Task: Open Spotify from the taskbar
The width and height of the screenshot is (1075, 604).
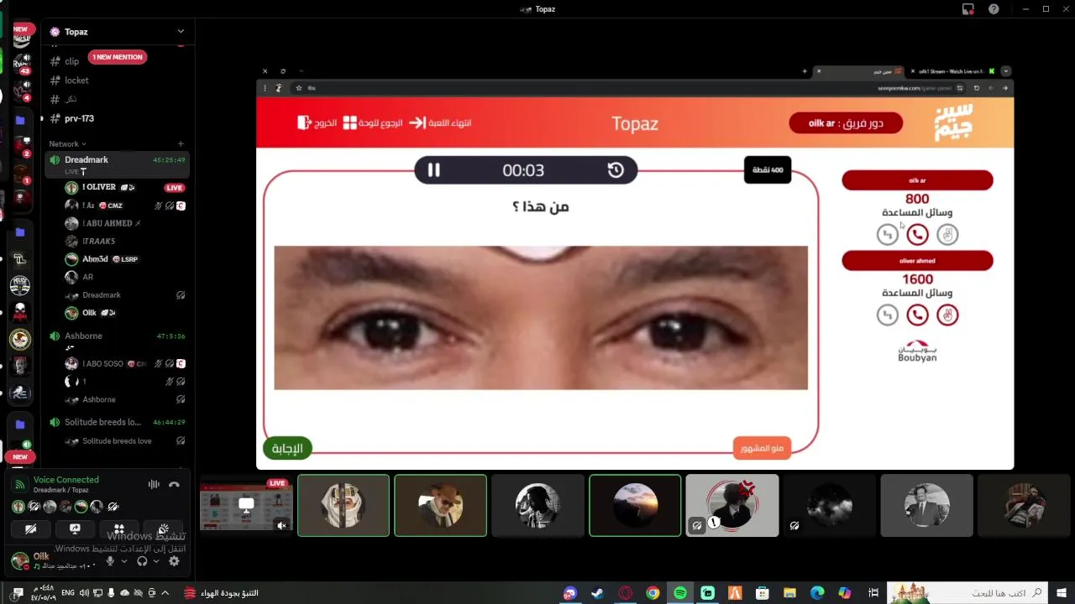Action: click(680, 593)
